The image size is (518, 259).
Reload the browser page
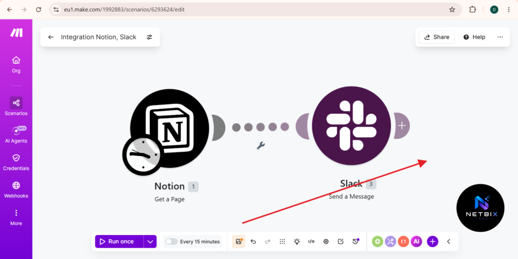point(38,10)
